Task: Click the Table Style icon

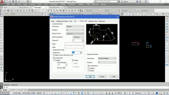Action: point(119,11)
